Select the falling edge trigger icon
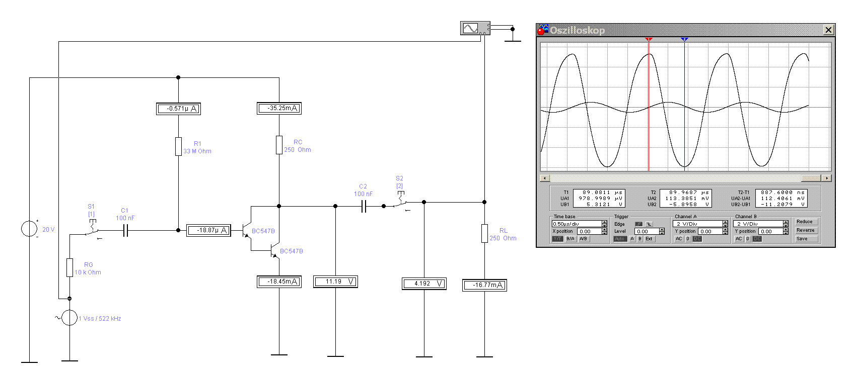This screenshot has height=377, width=856. point(649,224)
